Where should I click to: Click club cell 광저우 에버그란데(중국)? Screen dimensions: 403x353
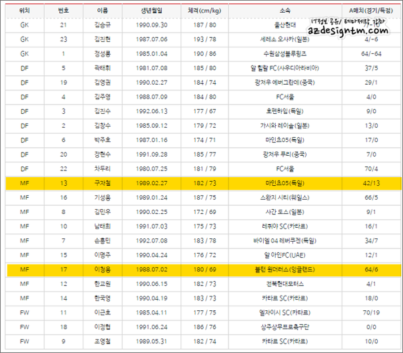285,83
